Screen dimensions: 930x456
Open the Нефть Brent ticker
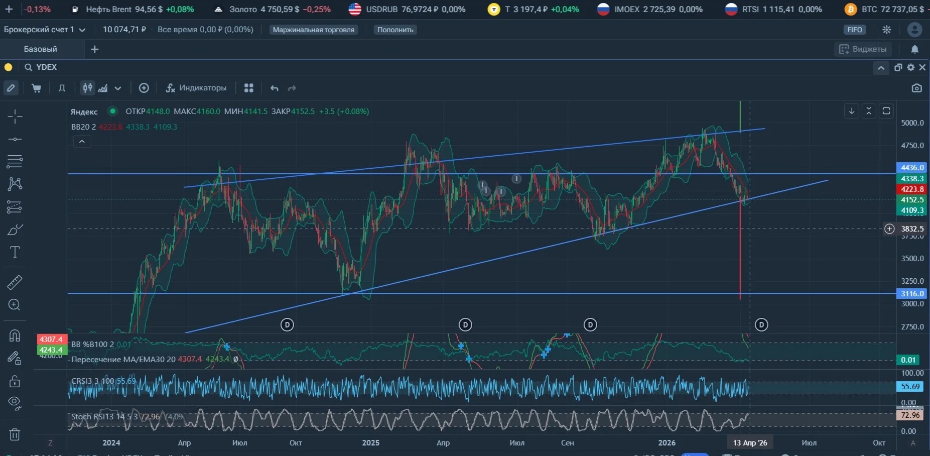(x=132, y=9)
